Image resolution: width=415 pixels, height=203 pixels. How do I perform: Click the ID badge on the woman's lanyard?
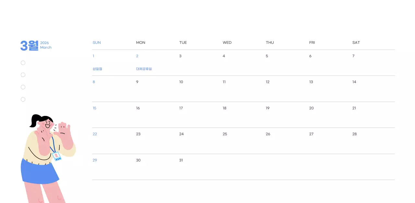coord(57,156)
